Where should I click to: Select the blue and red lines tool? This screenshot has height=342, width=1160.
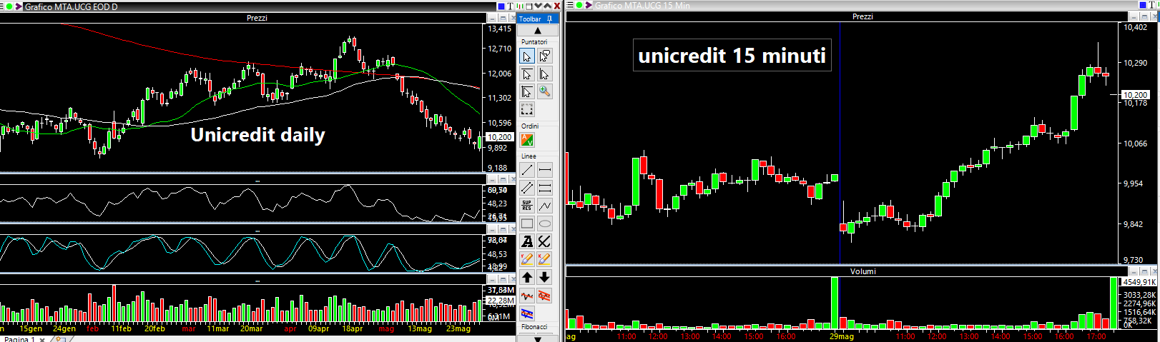[527, 313]
